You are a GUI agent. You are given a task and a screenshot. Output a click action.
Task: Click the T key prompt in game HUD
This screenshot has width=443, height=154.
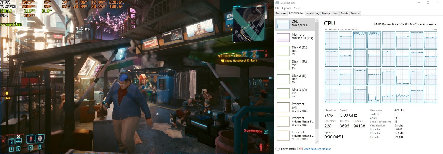tap(12, 149)
